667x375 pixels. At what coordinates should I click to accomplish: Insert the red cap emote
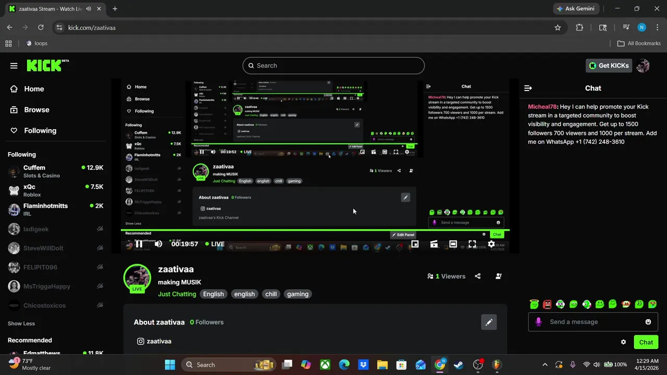626,304
